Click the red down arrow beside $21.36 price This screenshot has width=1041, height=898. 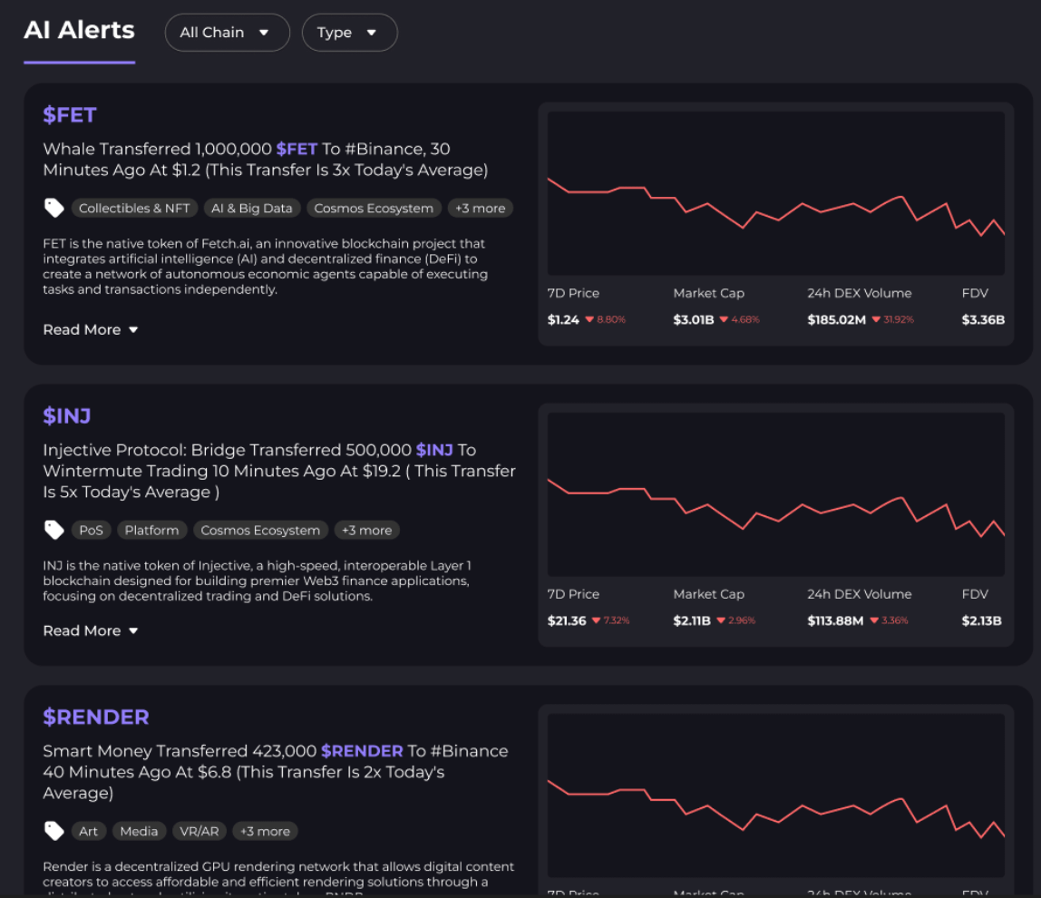tap(596, 621)
